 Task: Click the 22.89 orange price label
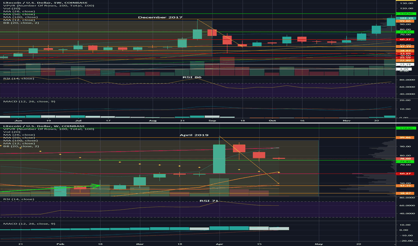click(x=405, y=61)
